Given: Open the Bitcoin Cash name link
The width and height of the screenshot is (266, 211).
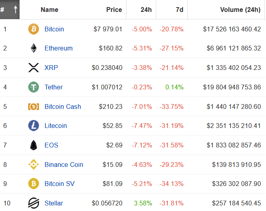Looking at the screenshot, I should tap(63, 106).
